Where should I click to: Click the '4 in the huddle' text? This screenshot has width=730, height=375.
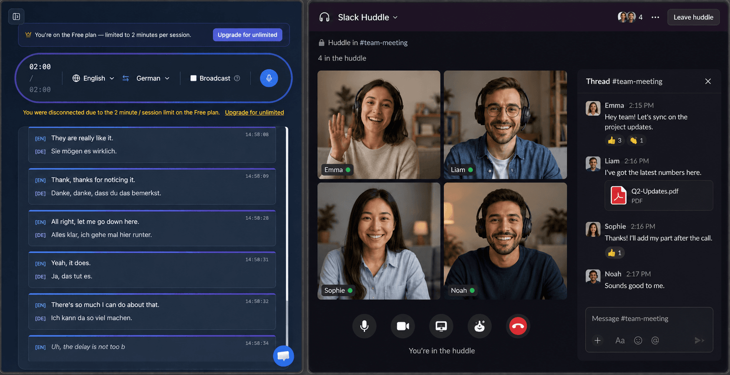pyautogui.click(x=342, y=58)
